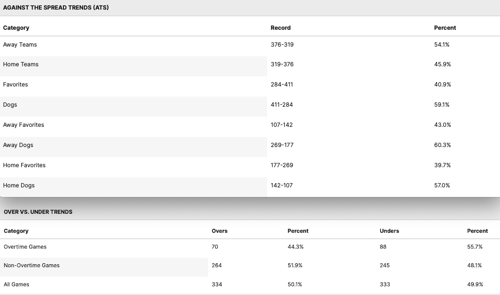Screen dimensions: 500x295
Task: Click the All Games row label
Action: 16,284
